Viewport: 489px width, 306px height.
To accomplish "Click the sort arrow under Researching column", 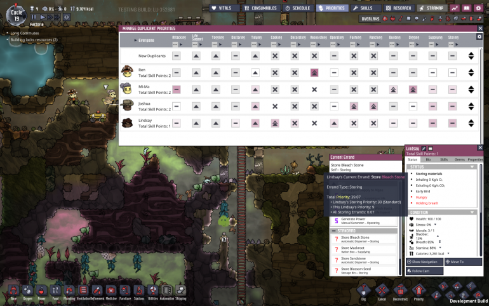I will pyautogui.click(x=319, y=44).
